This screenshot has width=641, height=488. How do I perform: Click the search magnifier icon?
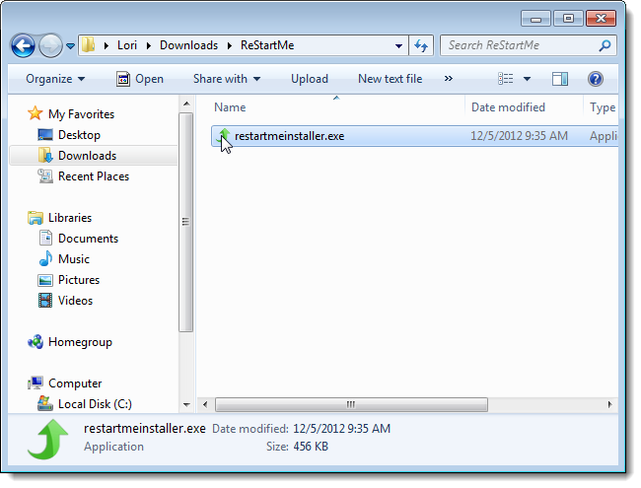coord(605,45)
